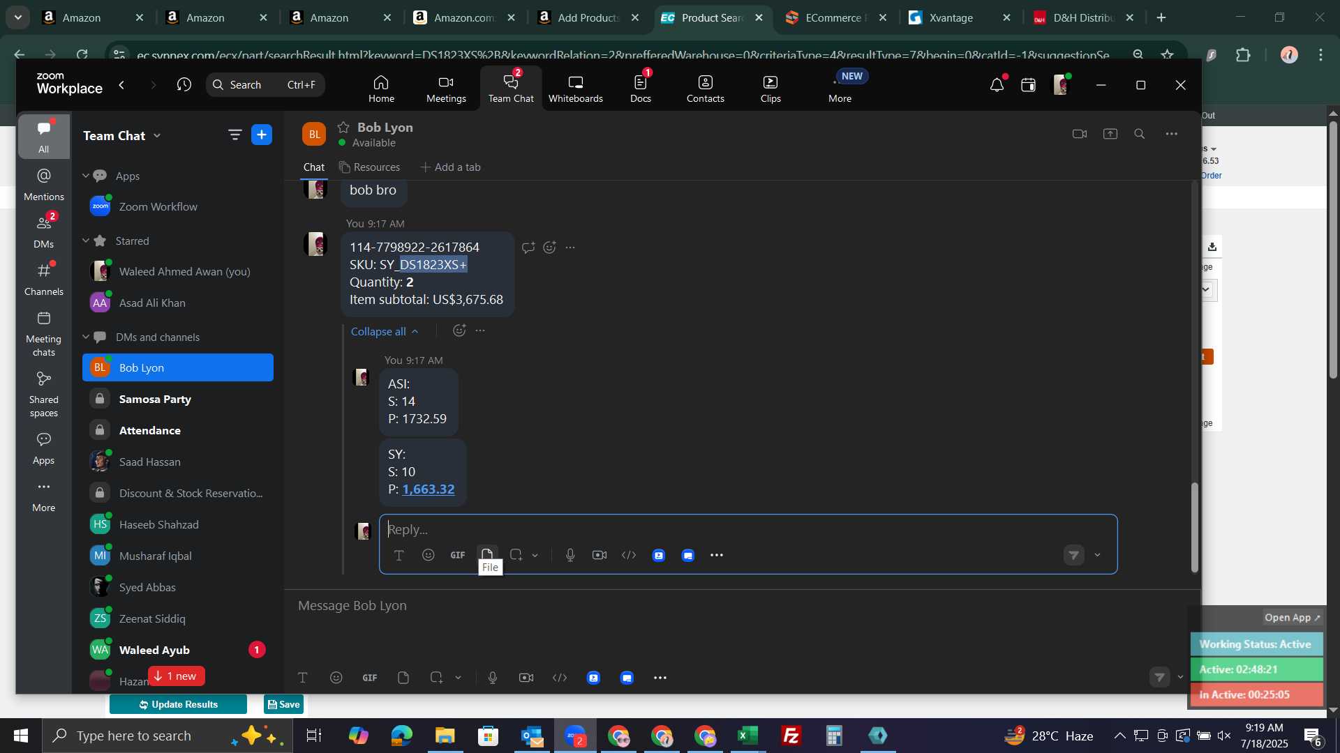Open Mentions in sidebar
The image size is (1340, 753).
click(x=43, y=185)
